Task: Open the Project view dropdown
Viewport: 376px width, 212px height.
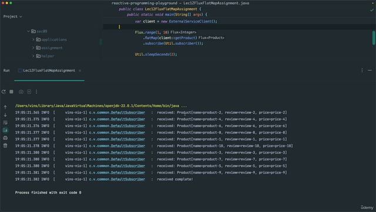Action: 12,16
